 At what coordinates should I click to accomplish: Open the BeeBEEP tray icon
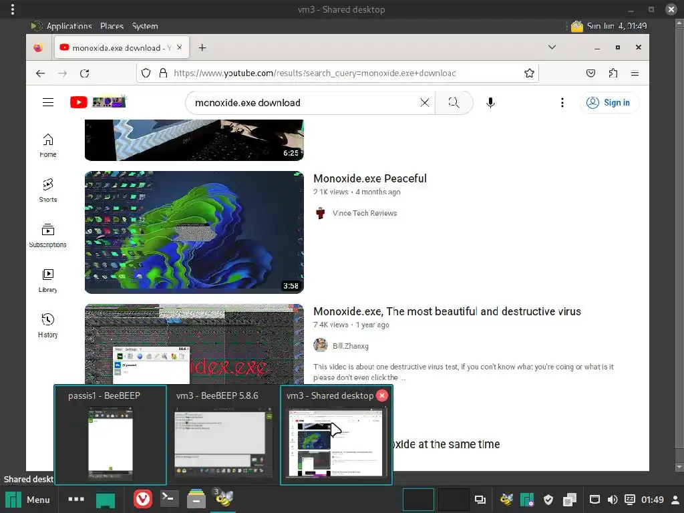506,500
